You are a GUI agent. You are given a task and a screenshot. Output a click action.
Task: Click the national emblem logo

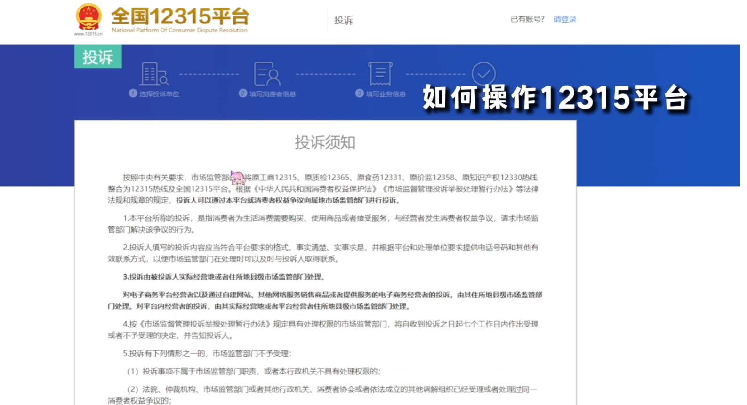88,17
